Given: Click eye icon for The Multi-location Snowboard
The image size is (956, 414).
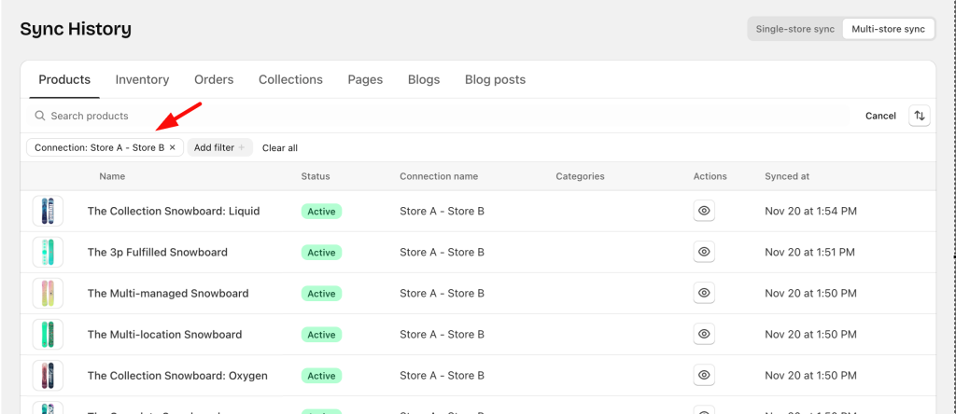Looking at the screenshot, I should (704, 335).
